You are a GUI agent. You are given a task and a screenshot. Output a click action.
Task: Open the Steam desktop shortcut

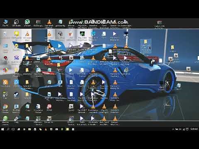click(16, 96)
